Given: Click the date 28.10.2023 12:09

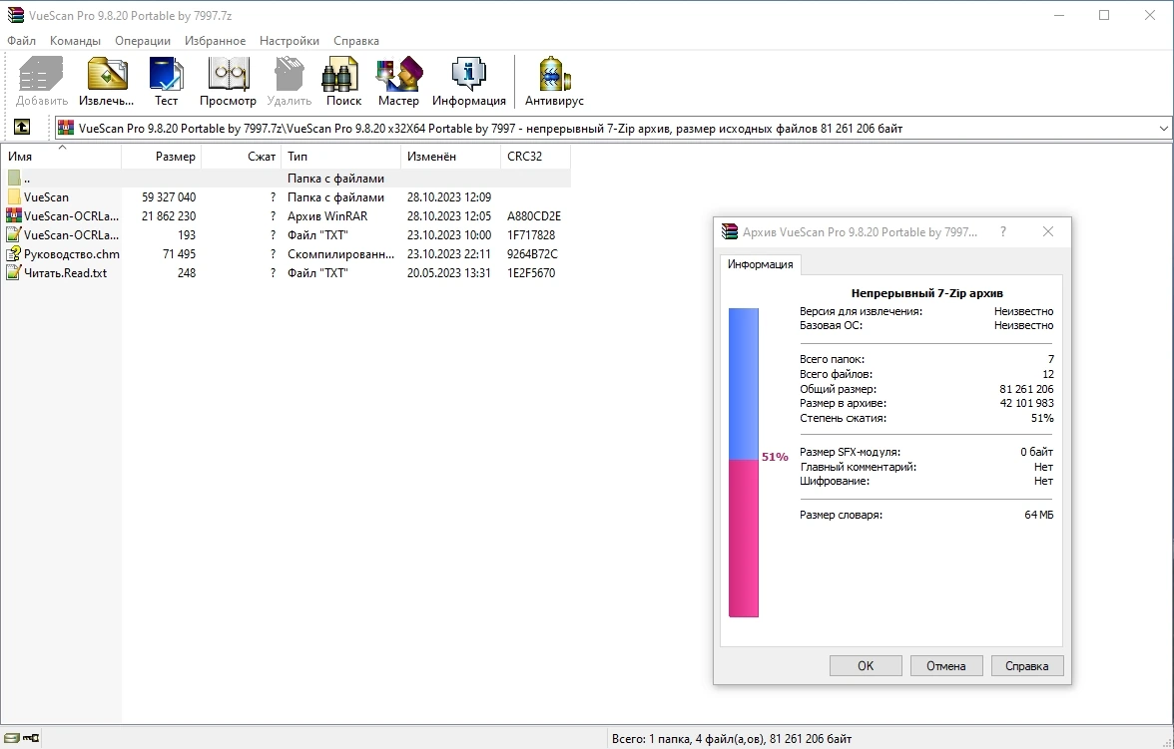Looking at the screenshot, I should (449, 197).
